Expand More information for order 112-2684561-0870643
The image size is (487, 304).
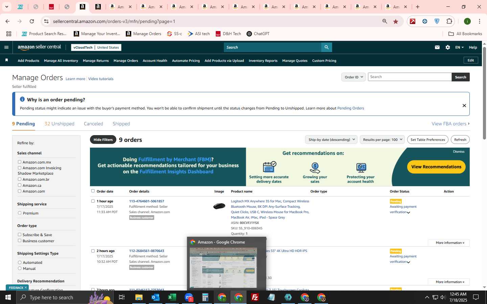pyautogui.click(x=449, y=282)
